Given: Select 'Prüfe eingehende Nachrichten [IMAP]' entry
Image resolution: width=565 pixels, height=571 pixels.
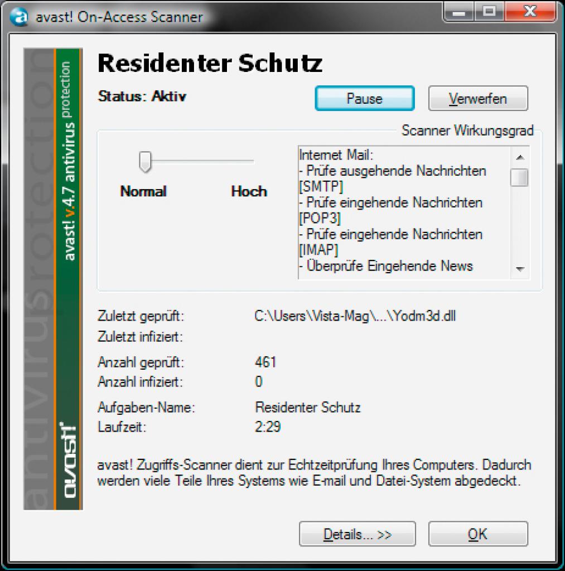Looking at the screenshot, I should tap(391, 242).
